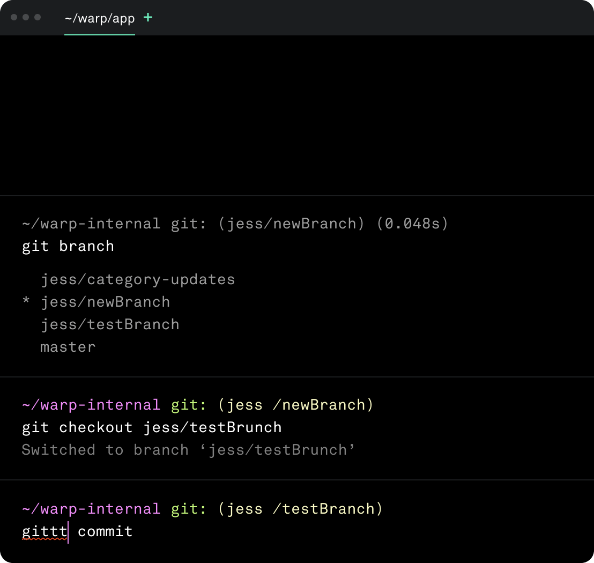The height and width of the screenshot is (563, 594).
Task: Click the rightmost window control dot
Action: pos(39,17)
